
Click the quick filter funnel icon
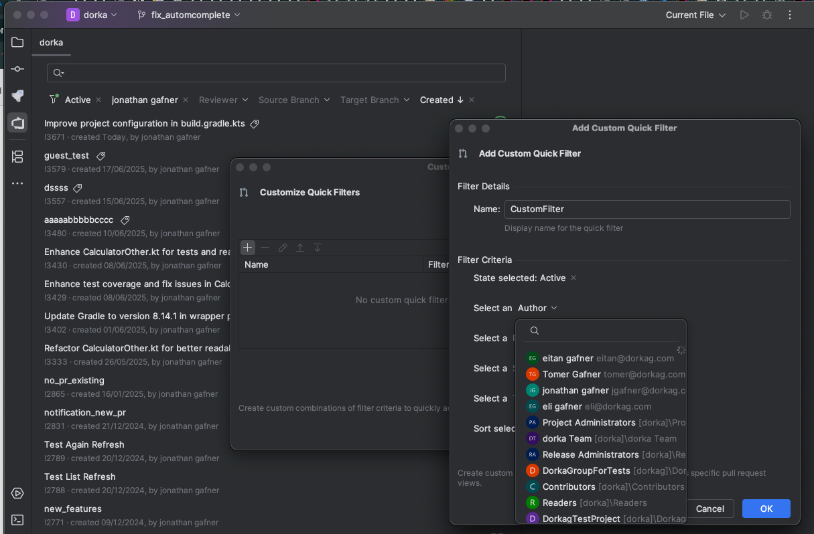(x=54, y=99)
